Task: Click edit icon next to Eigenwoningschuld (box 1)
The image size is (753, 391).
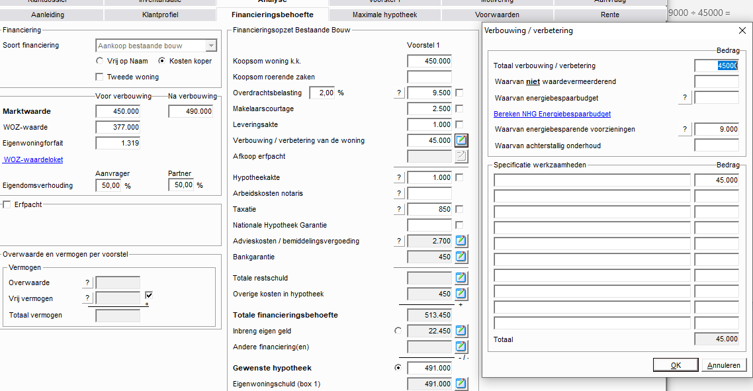Action: coord(461,384)
